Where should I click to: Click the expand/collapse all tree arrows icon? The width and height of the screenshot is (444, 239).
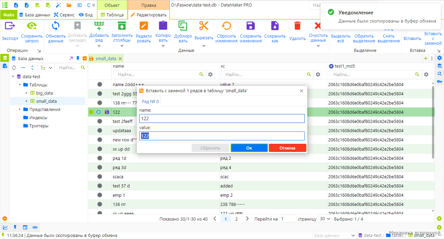click(x=32, y=68)
